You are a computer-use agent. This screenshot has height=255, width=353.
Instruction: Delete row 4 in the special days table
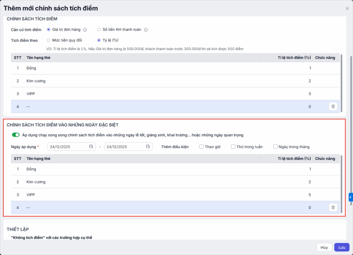tap(333, 207)
